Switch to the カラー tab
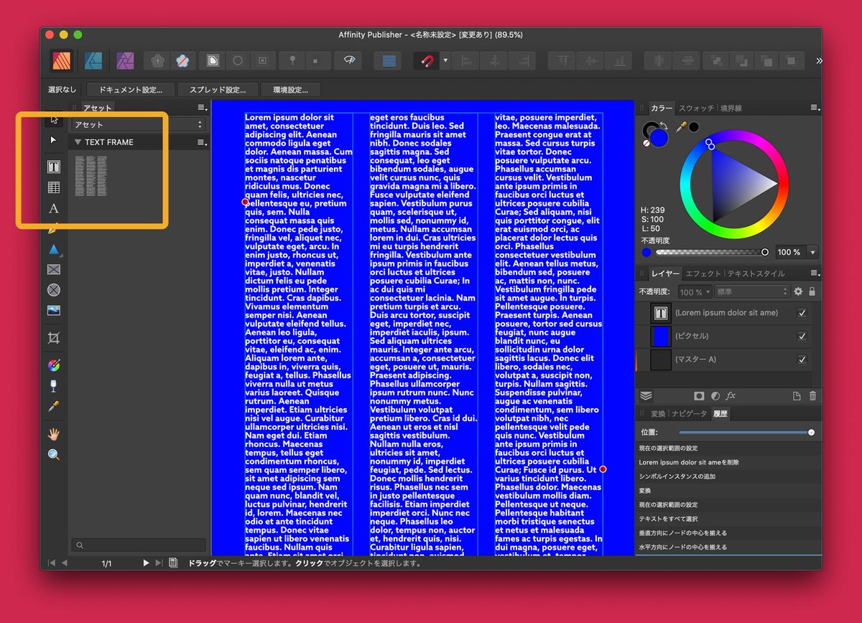The height and width of the screenshot is (623, 862). tap(662, 108)
